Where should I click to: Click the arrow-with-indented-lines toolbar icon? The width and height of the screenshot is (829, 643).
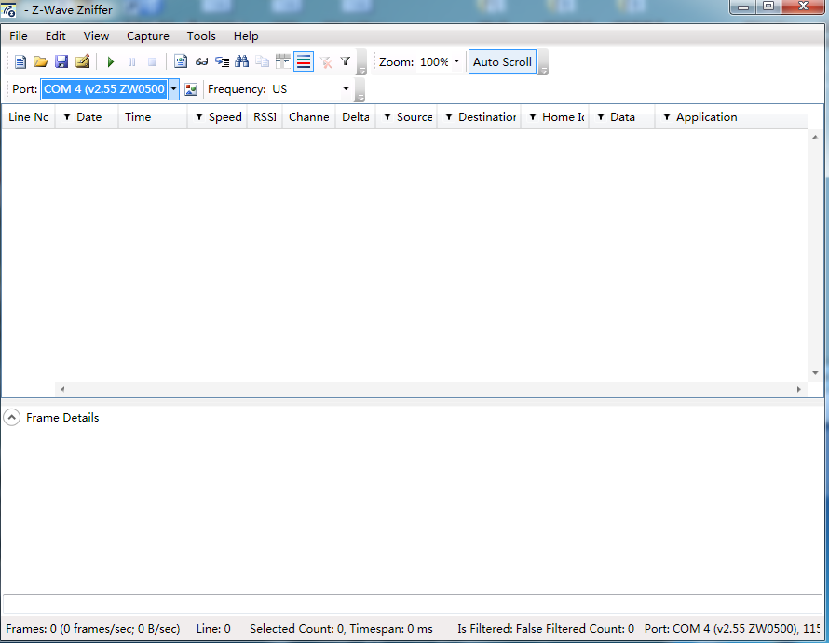coord(222,61)
